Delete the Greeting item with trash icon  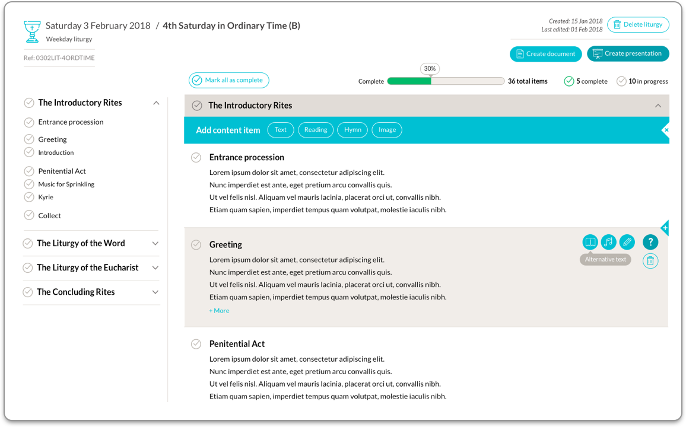tap(650, 261)
